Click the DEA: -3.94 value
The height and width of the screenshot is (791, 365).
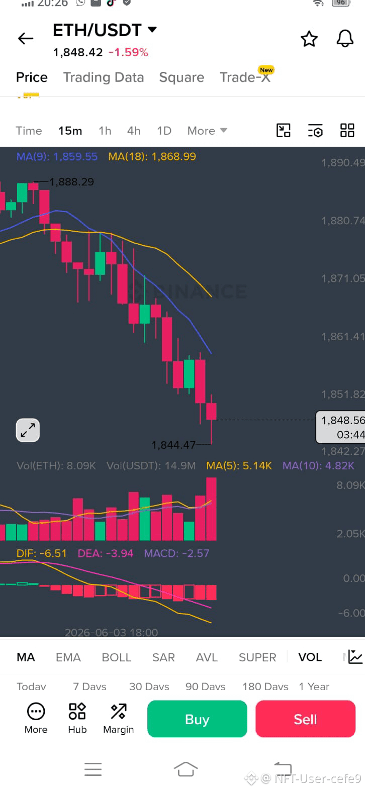pyautogui.click(x=105, y=553)
